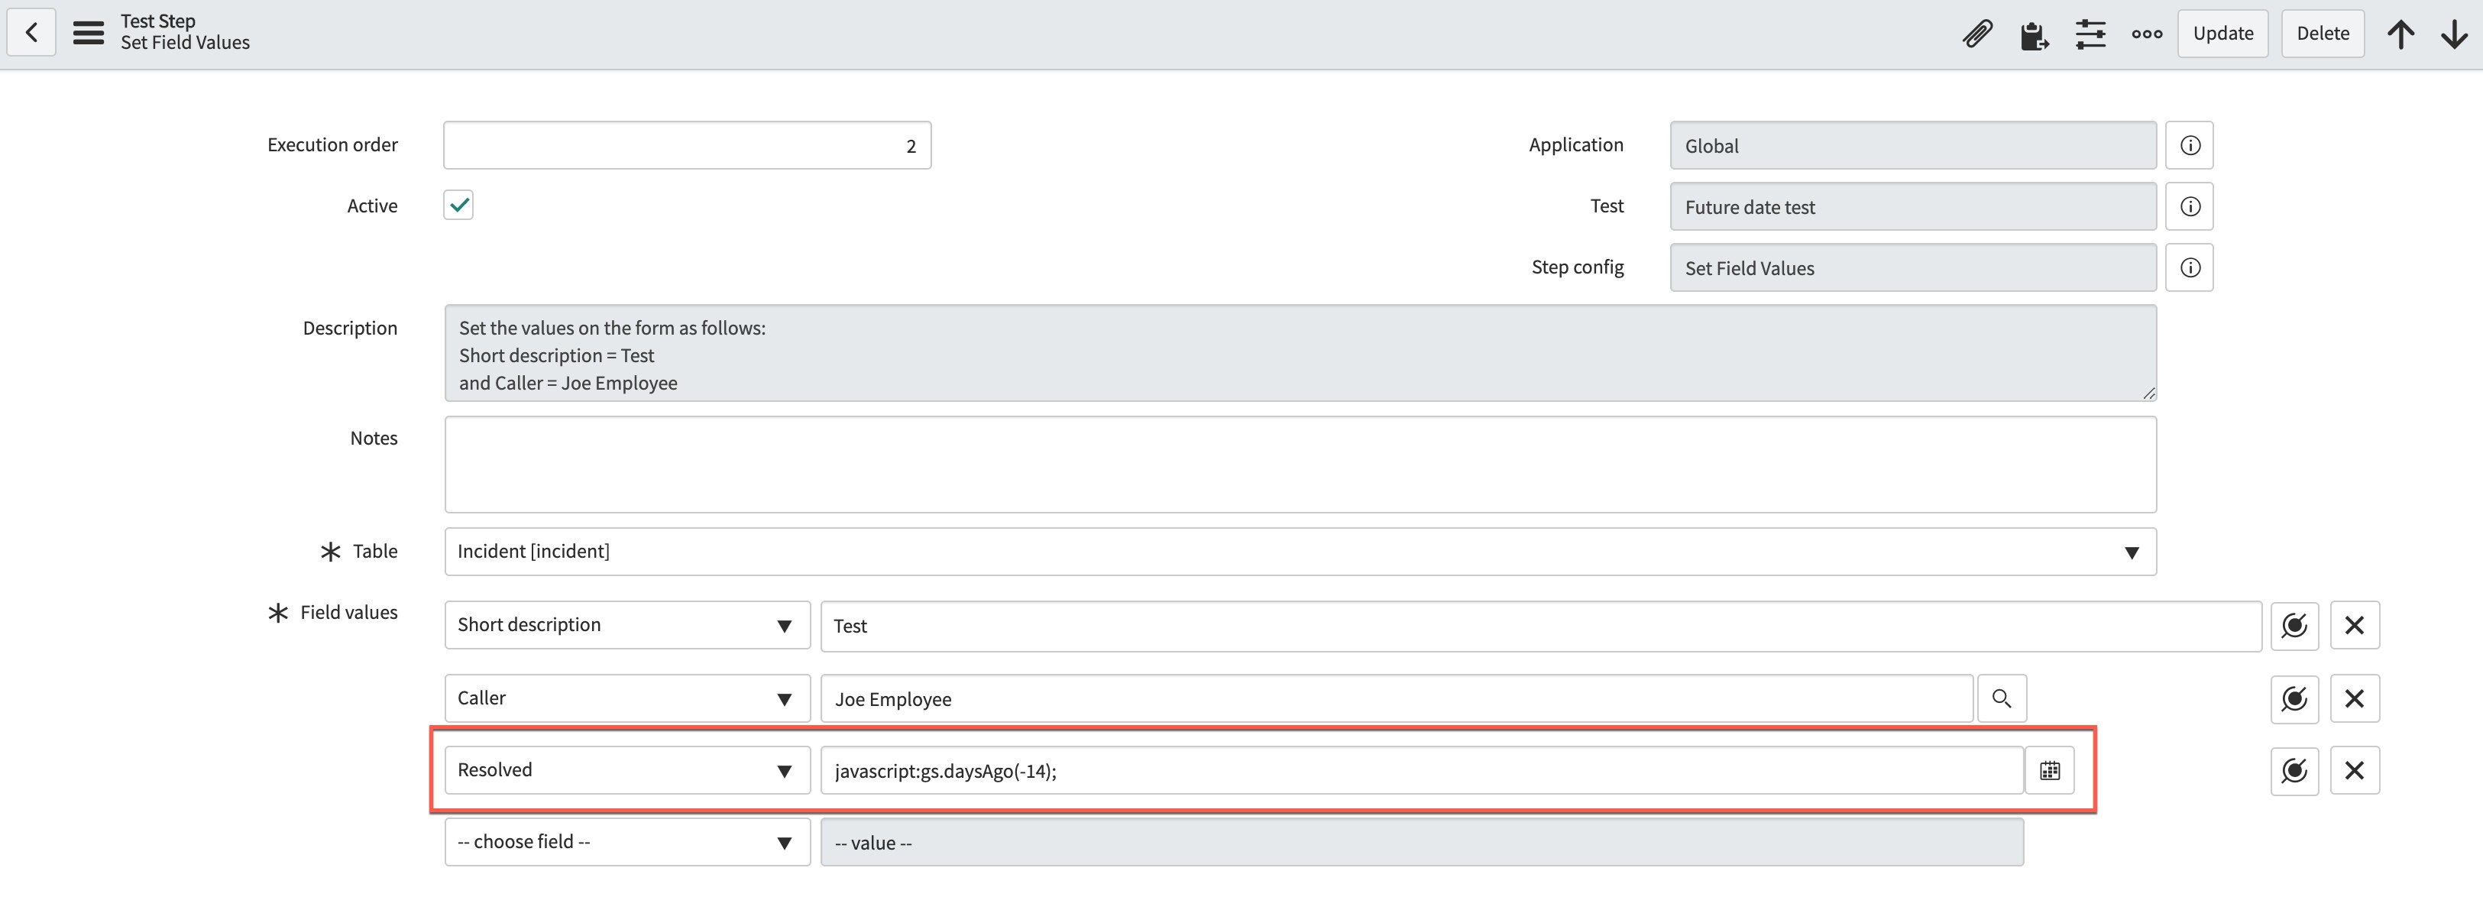Click the Delete button
Screen dimensions: 2483x897
(2322, 34)
